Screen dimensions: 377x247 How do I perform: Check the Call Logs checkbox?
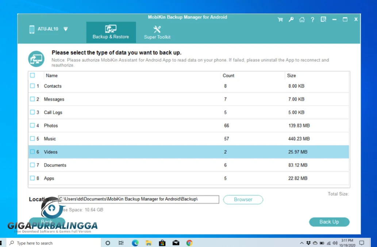pos(32,112)
